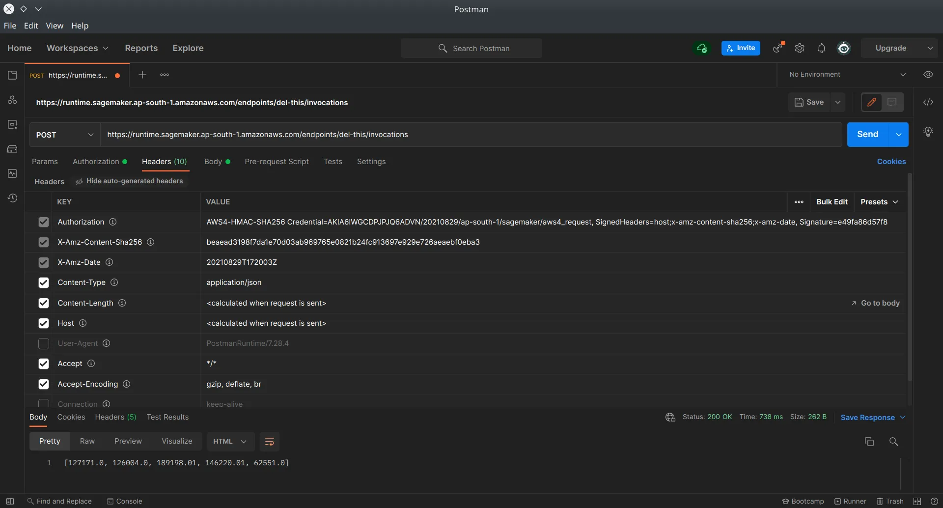Screen dimensions: 943x508
Task: Click the Save button
Action: (809, 102)
